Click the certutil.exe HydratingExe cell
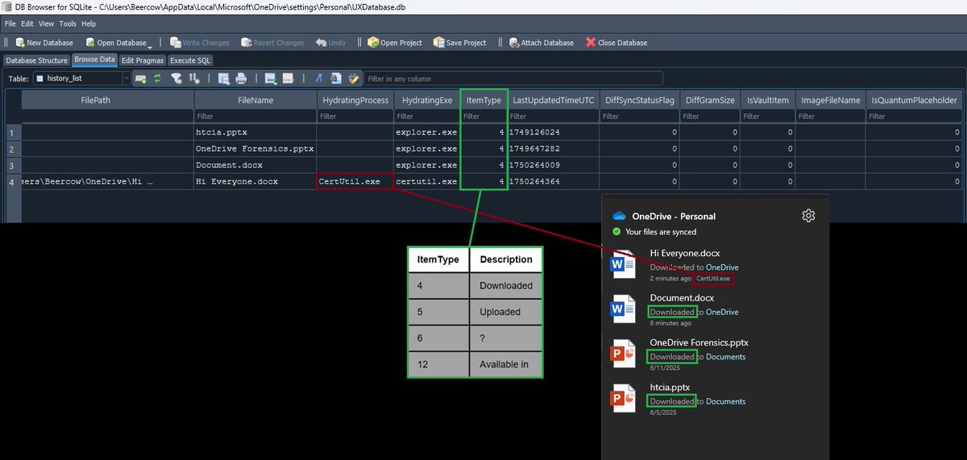The width and height of the screenshot is (967, 460). [x=426, y=181]
